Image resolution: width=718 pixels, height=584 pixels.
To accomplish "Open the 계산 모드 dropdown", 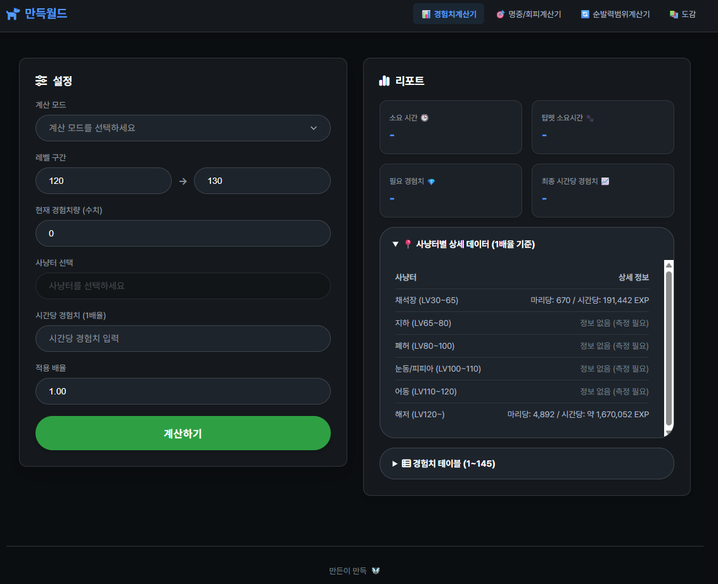I will click(x=183, y=128).
